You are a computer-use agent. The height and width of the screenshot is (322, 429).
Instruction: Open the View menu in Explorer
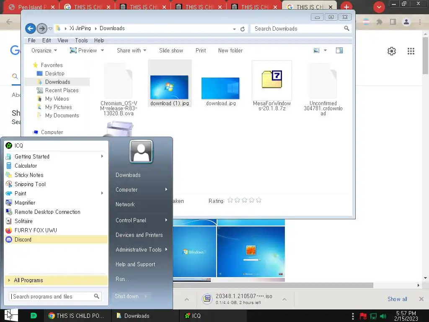click(63, 41)
